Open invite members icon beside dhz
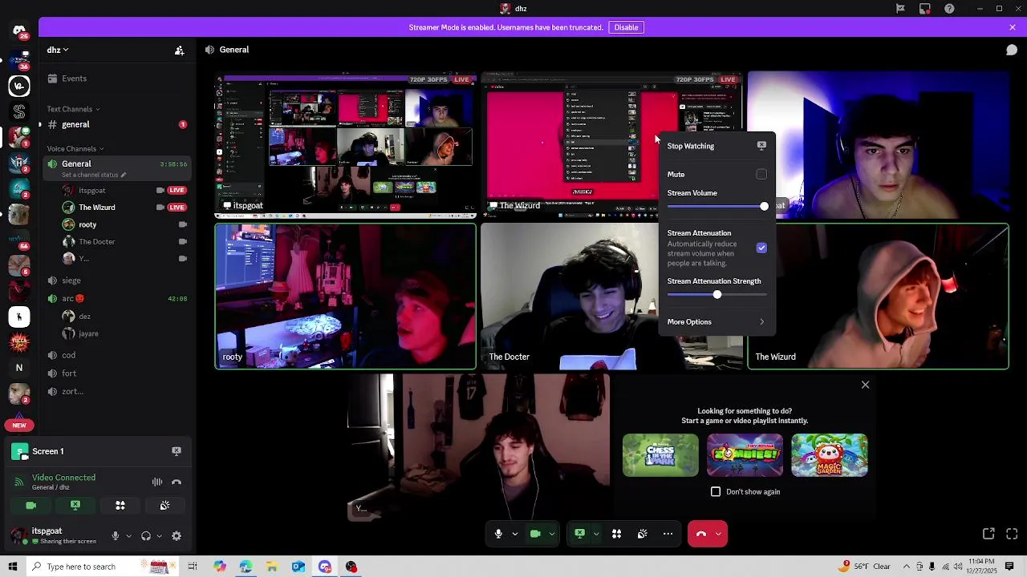Viewport: 1027px width, 577px height. point(180,50)
